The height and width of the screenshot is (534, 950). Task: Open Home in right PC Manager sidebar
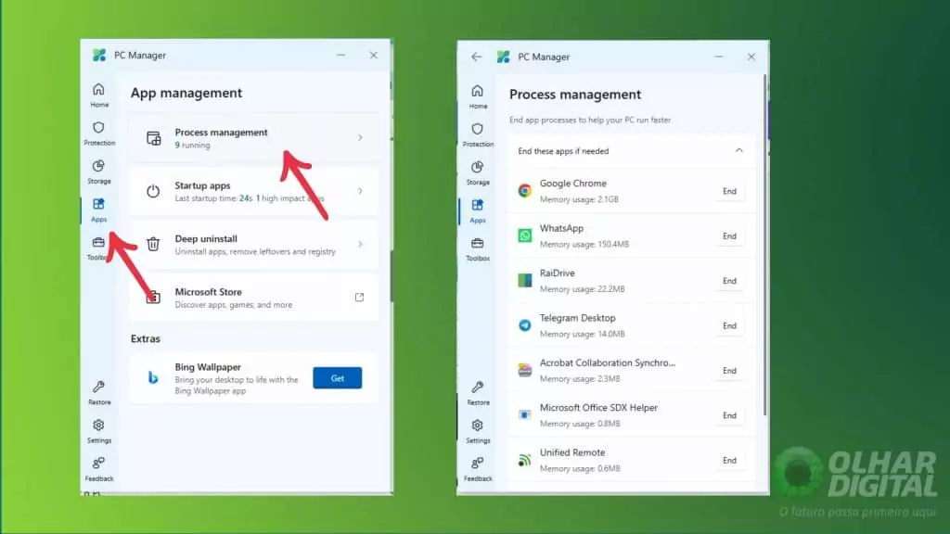coord(478,96)
